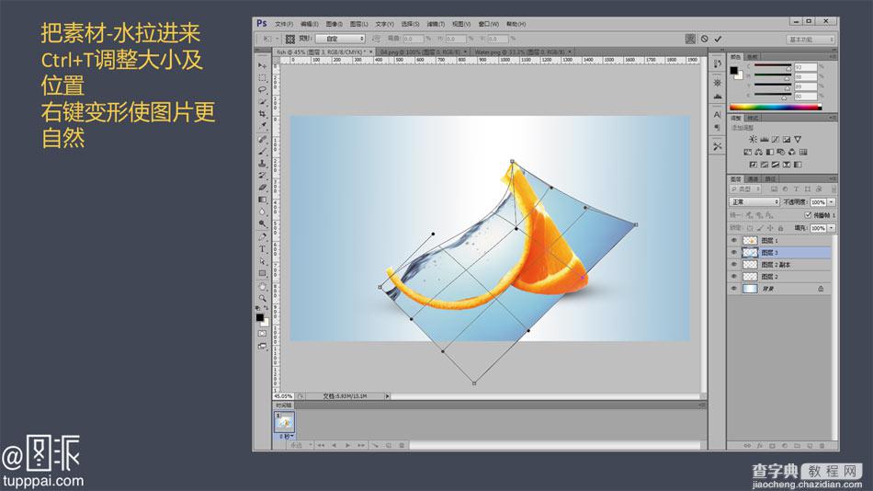Select the Lasso tool

click(262, 90)
